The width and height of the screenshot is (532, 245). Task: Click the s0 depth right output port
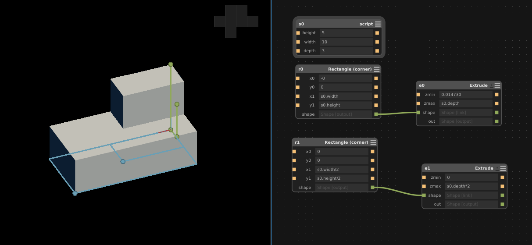pyautogui.click(x=377, y=51)
